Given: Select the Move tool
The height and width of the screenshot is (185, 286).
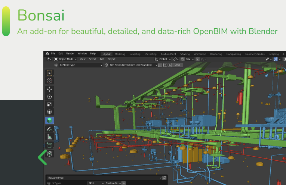Looking at the screenshot, I should 49,89.
